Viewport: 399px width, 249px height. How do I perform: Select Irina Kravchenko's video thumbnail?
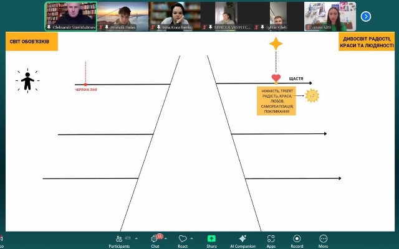pos(175,16)
